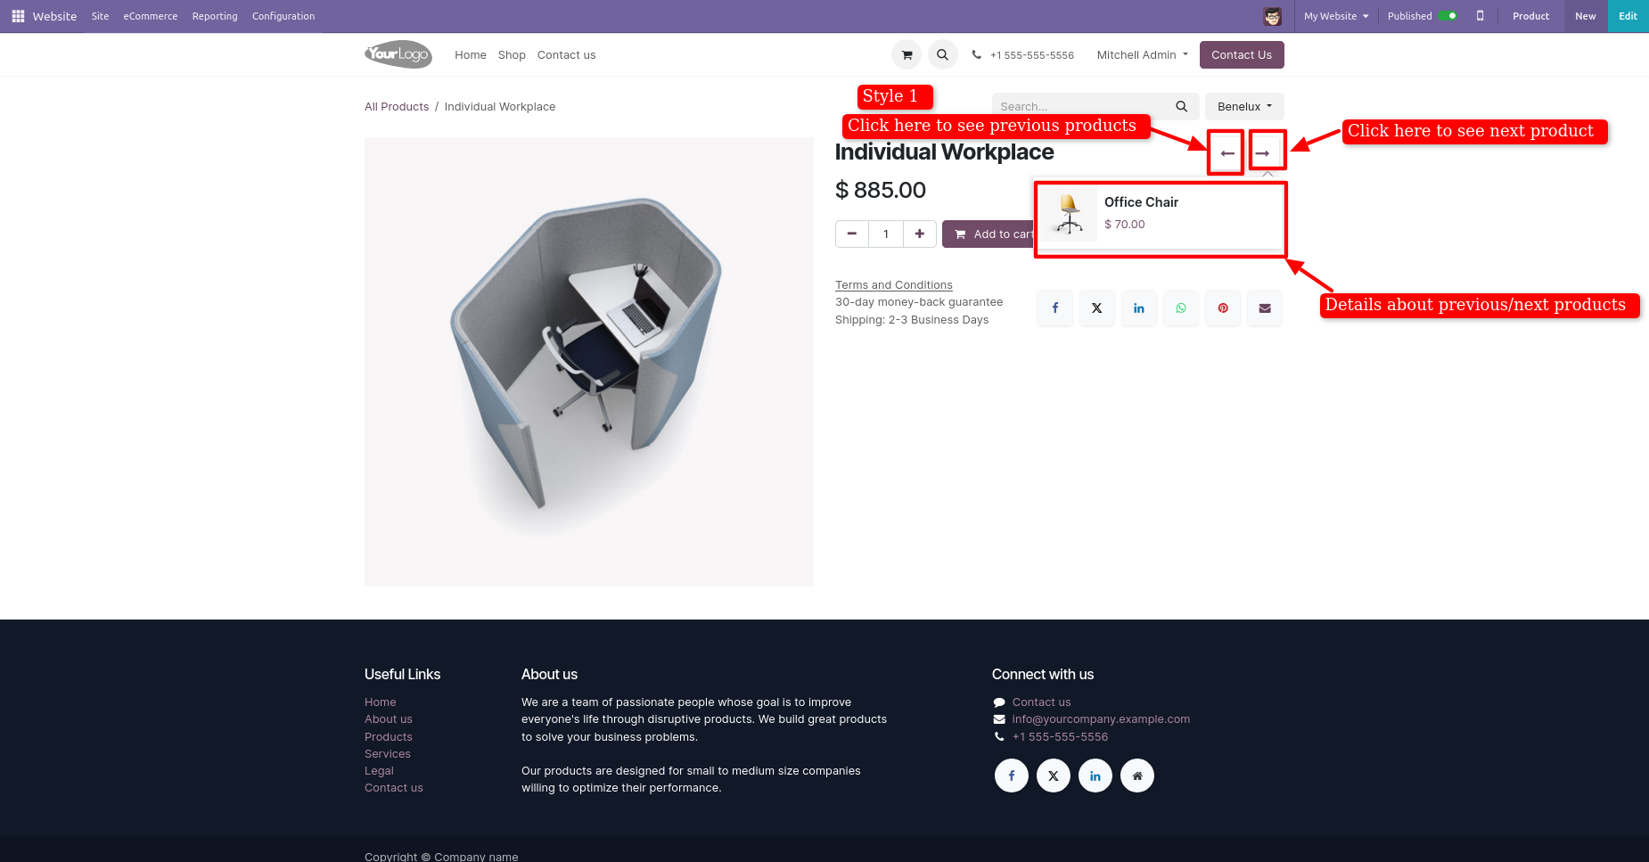1649x862 pixels.
Task: Open the apps grid menu icon
Action: click(x=18, y=16)
